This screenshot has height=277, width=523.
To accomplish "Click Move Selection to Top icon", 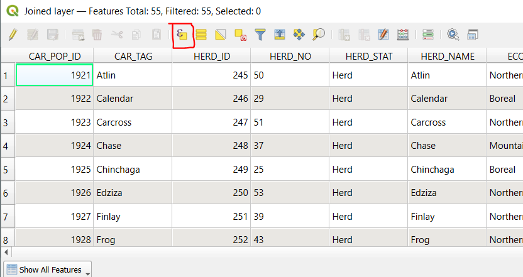I will tap(280, 35).
